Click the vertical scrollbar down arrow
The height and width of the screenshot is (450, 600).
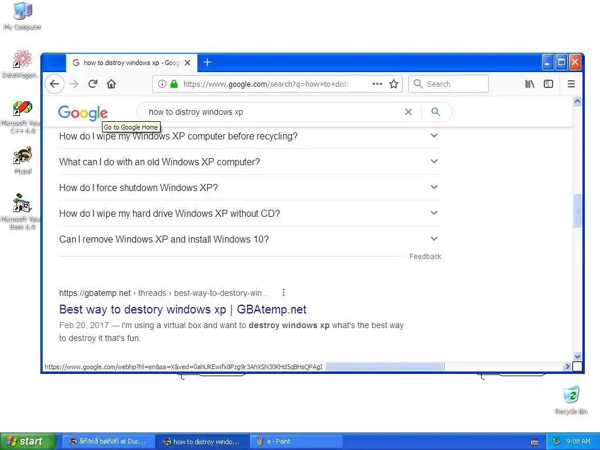pos(577,356)
